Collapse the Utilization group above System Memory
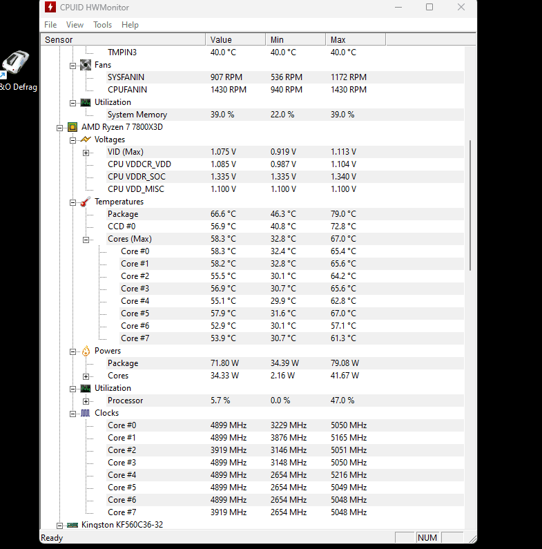 [72, 103]
